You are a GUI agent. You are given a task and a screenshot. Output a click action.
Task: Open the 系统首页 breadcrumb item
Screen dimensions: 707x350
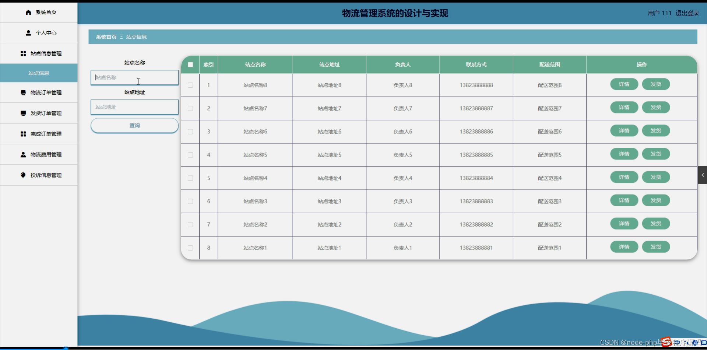(106, 37)
